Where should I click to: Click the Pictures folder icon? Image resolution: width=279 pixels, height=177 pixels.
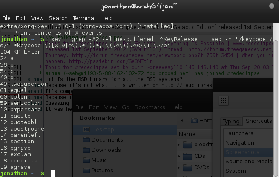pos(86,171)
